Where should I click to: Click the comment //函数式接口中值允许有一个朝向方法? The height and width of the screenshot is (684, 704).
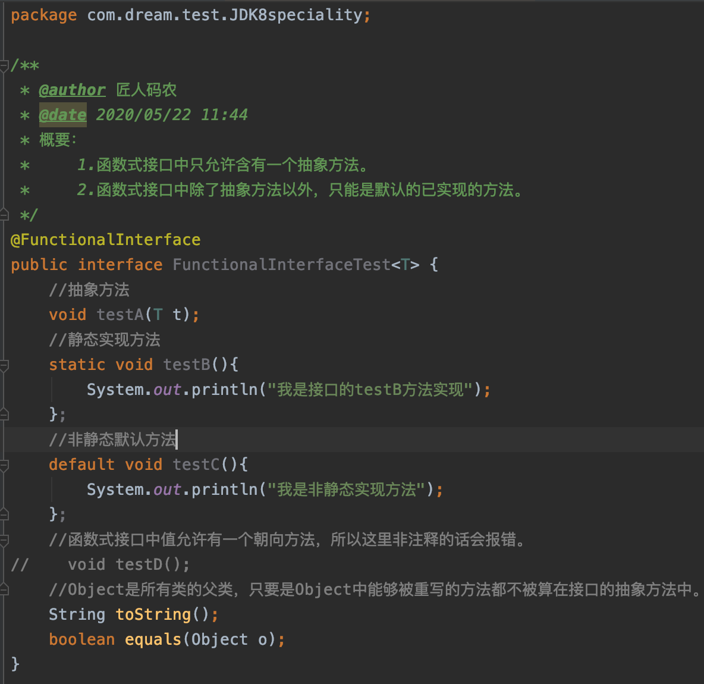[x=287, y=539]
